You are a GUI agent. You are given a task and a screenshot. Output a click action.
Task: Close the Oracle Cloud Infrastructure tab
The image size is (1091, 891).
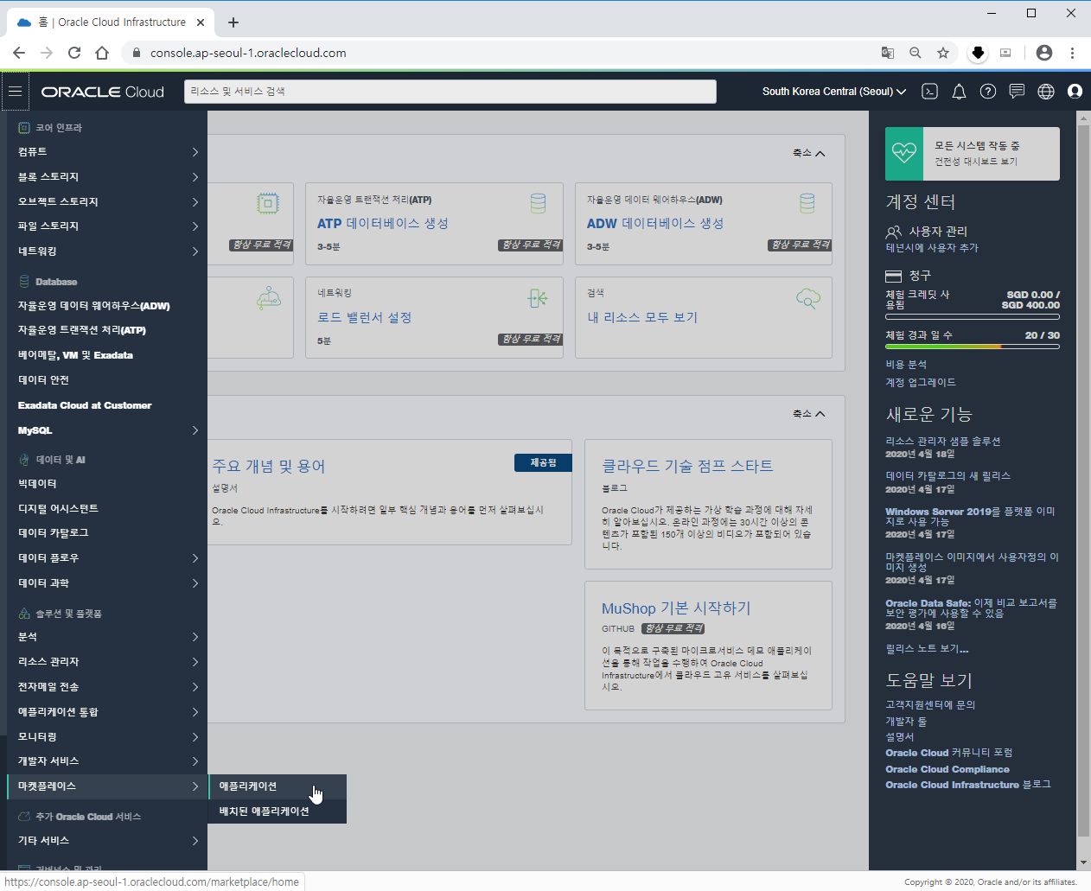point(201,22)
